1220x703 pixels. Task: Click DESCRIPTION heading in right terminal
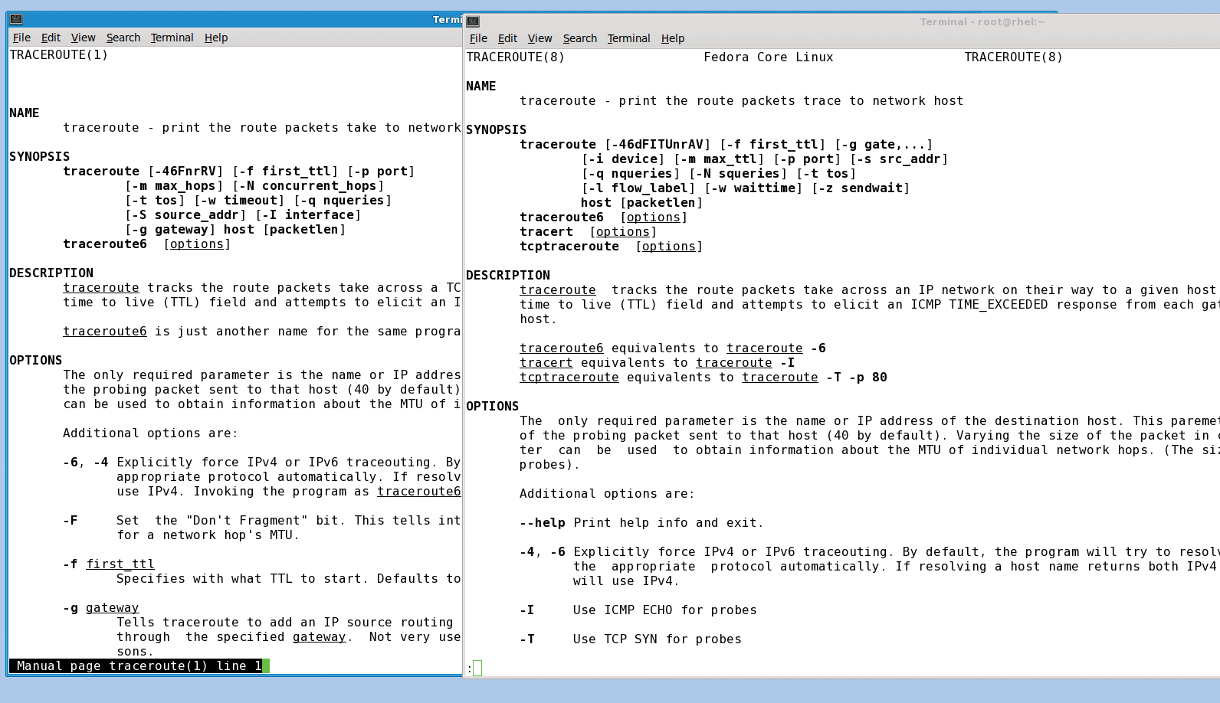click(x=508, y=276)
